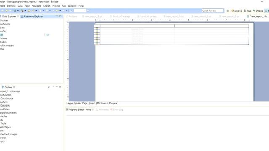The width and height of the screenshot is (269, 151).
Task: Minimize the Resource Explorer panel
Action: (x=57, y=16)
